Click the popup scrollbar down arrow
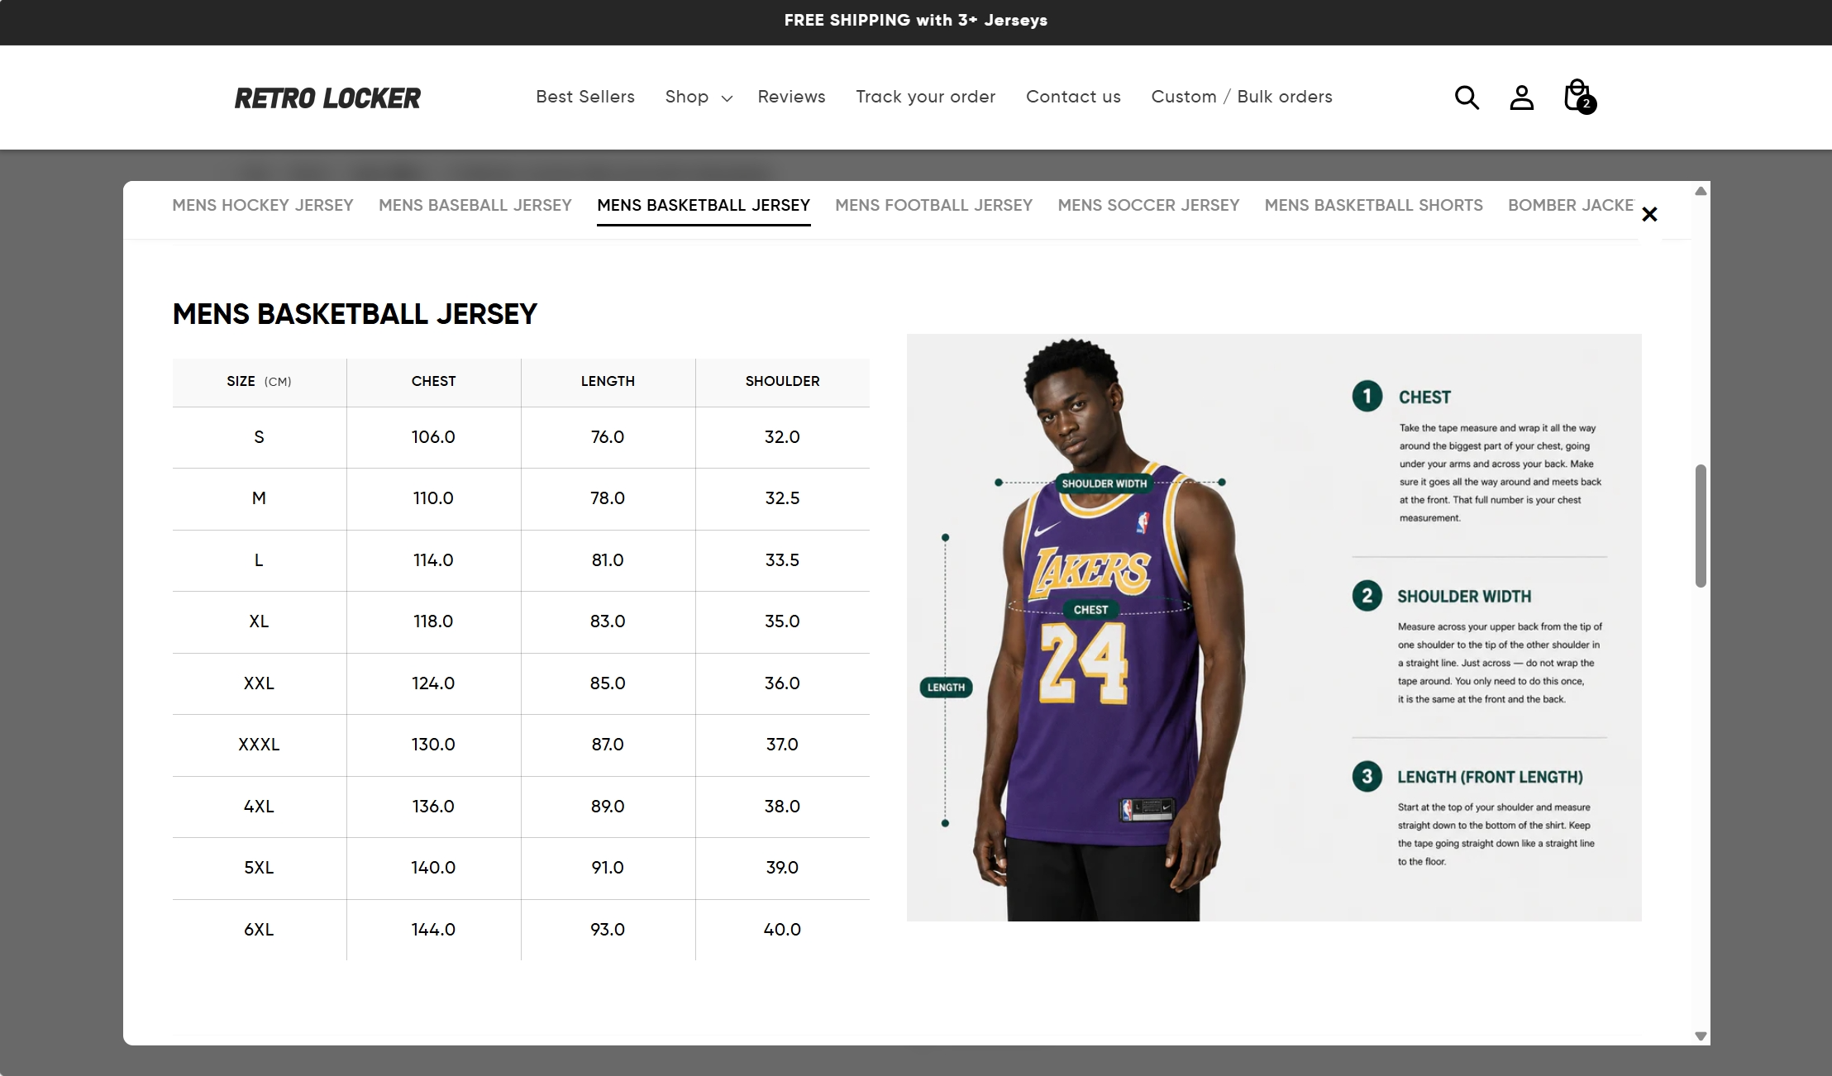This screenshot has width=1832, height=1076. click(x=1701, y=1036)
